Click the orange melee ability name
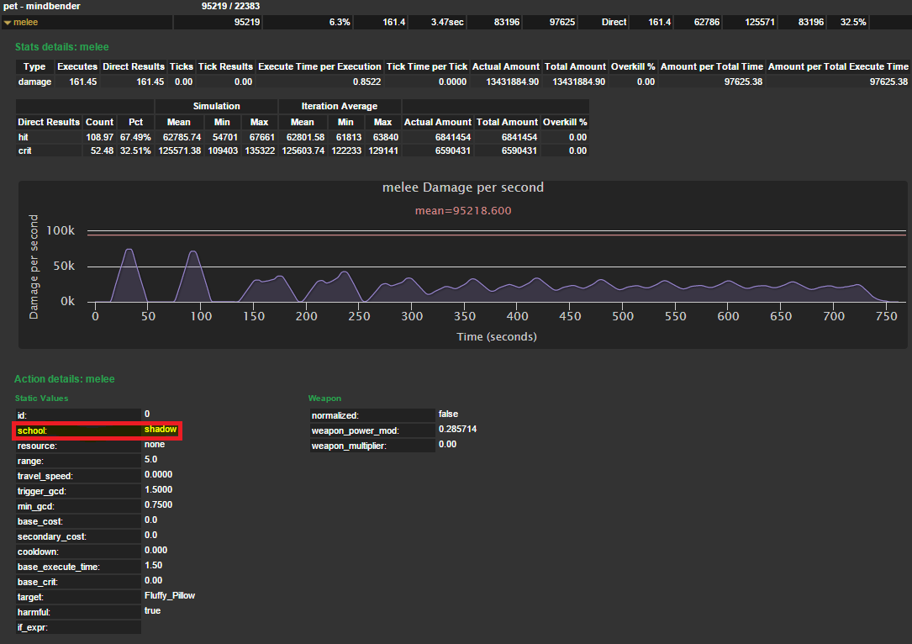The width and height of the screenshot is (912, 644). pos(26,22)
